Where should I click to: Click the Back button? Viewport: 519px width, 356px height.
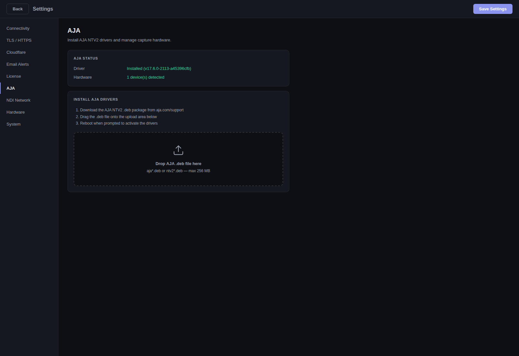pos(18,9)
